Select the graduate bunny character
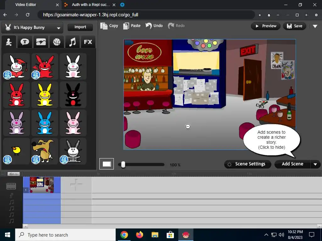 (16, 67)
